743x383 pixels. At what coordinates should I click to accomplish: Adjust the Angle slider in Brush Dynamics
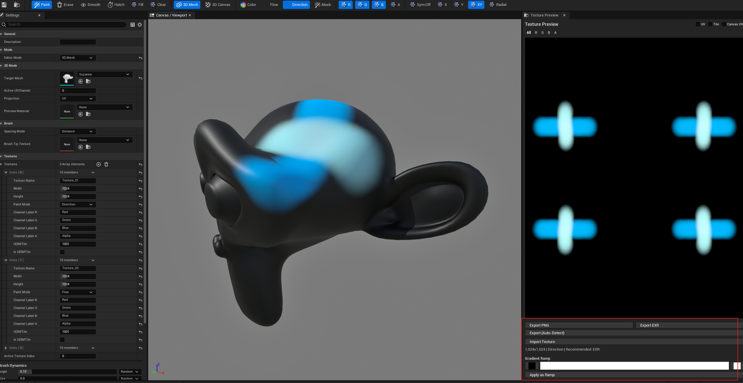[x=67, y=372]
